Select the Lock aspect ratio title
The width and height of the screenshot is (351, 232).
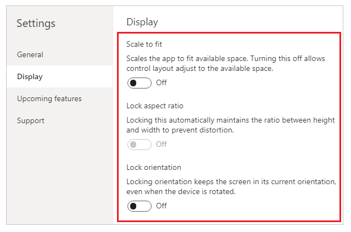tap(155, 106)
